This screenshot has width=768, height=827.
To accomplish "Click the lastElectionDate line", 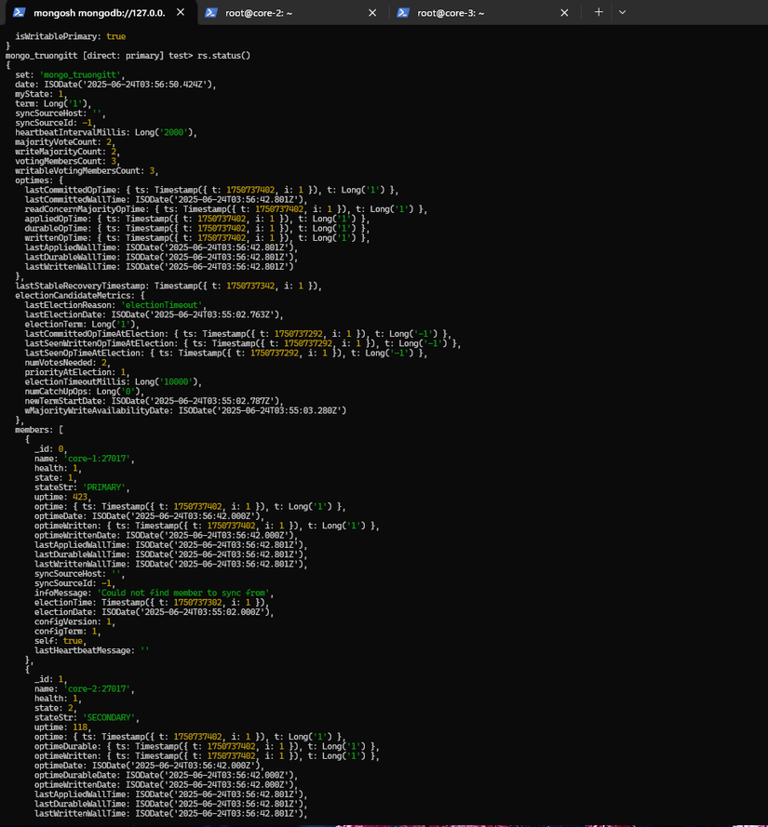I will pyautogui.click(x=154, y=314).
